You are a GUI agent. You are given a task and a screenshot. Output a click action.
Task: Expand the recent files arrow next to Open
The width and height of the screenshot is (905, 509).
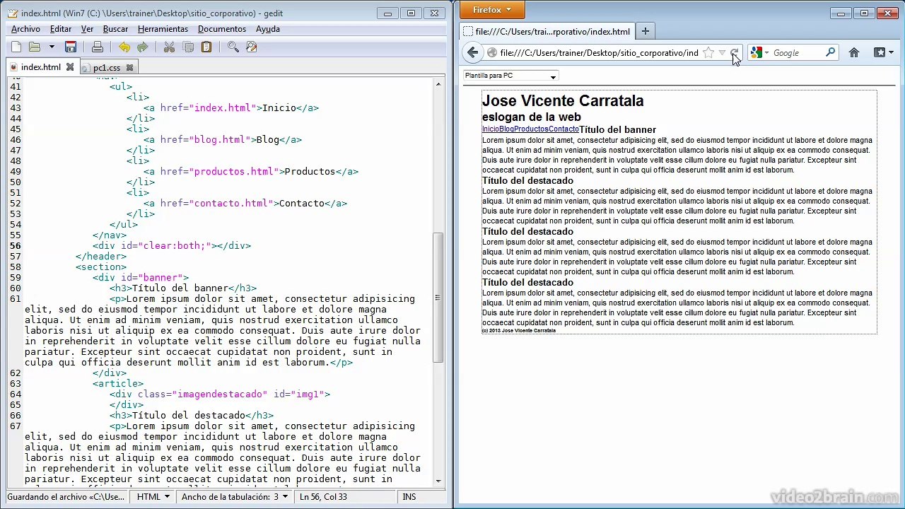pyautogui.click(x=52, y=47)
